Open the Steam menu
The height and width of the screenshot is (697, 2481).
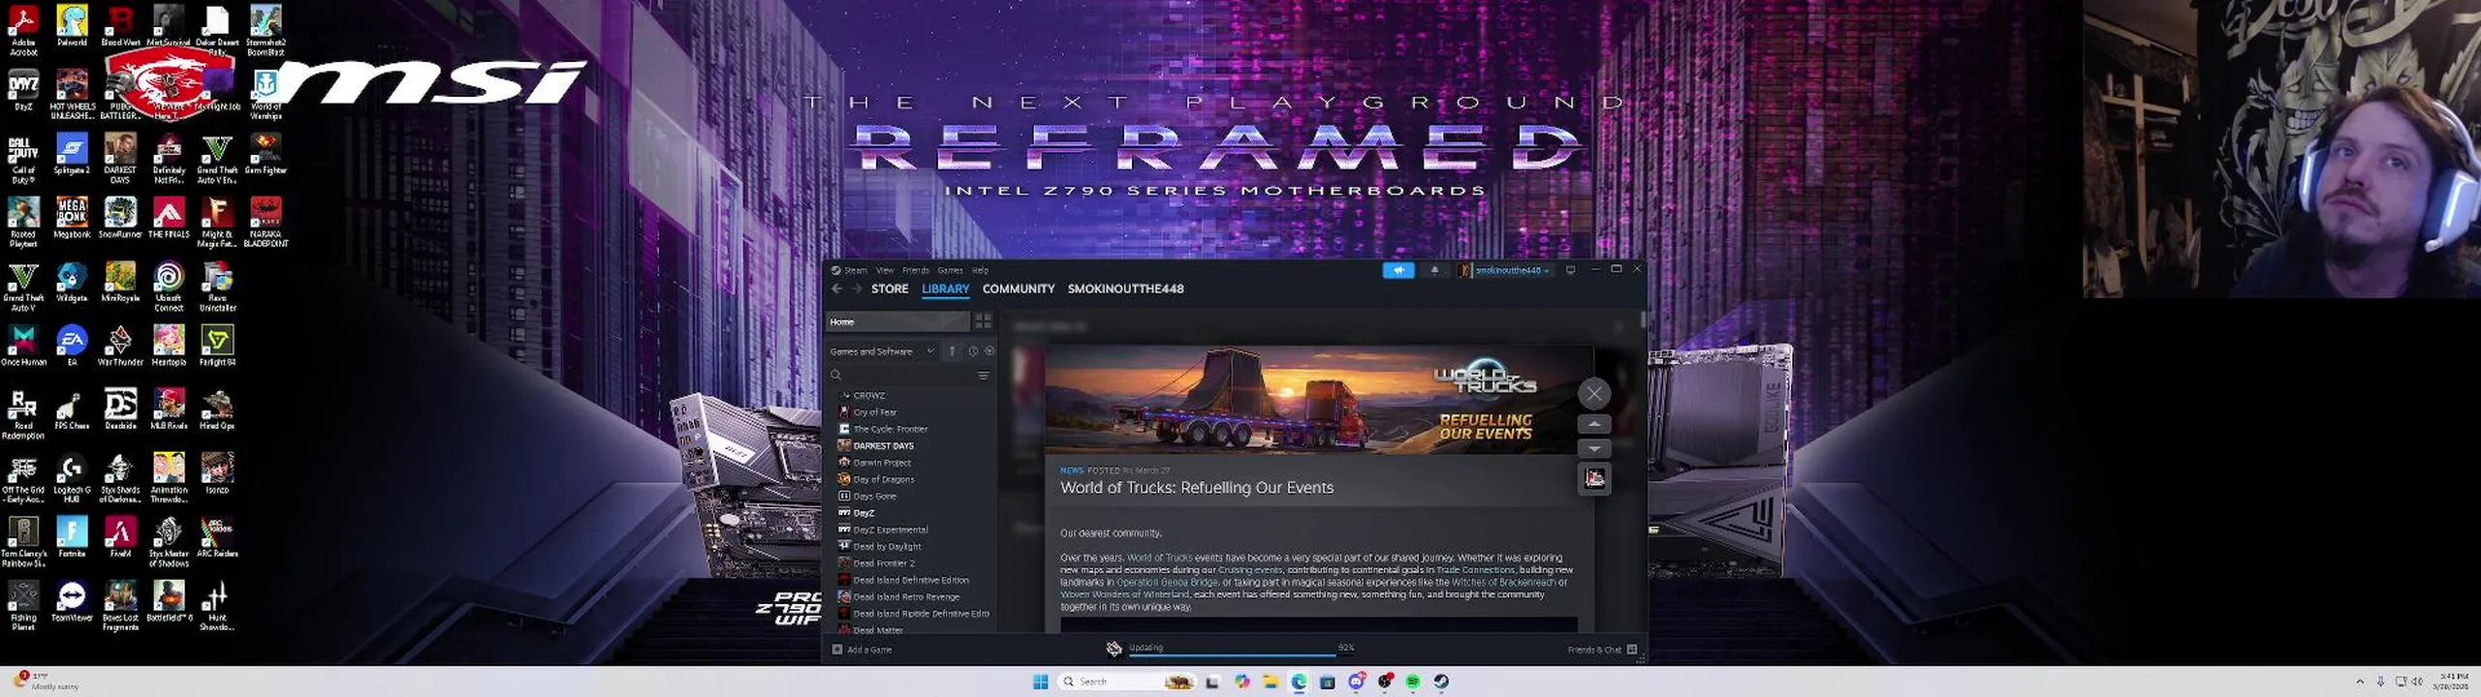pyautogui.click(x=856, y=270)
